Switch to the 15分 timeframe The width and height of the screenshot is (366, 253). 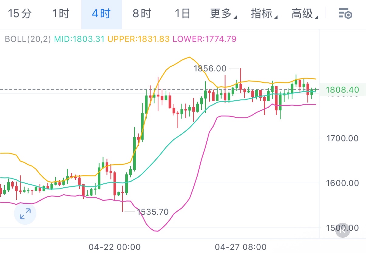(20, 14)
